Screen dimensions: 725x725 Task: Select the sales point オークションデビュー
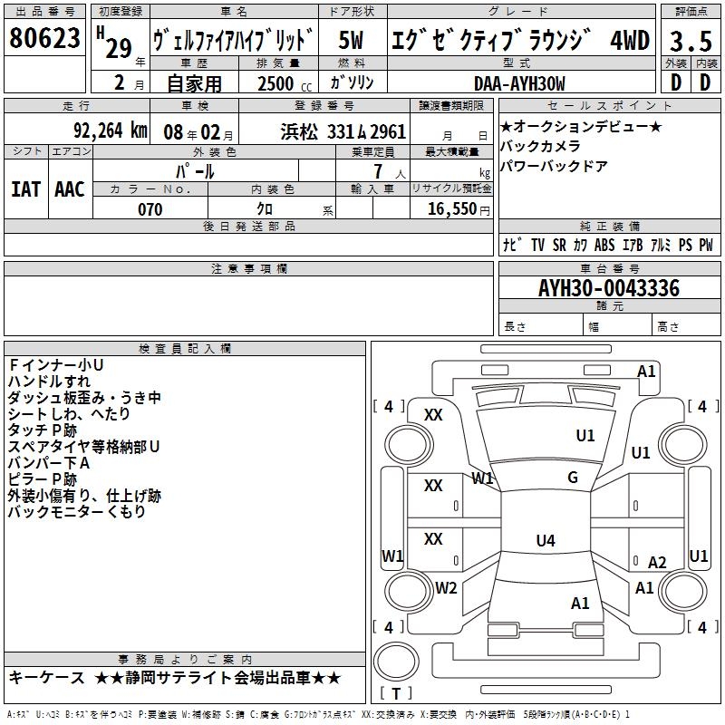[581, 126]
